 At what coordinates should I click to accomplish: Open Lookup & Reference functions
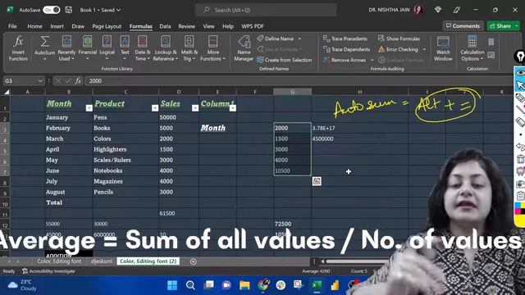[166, 48]
